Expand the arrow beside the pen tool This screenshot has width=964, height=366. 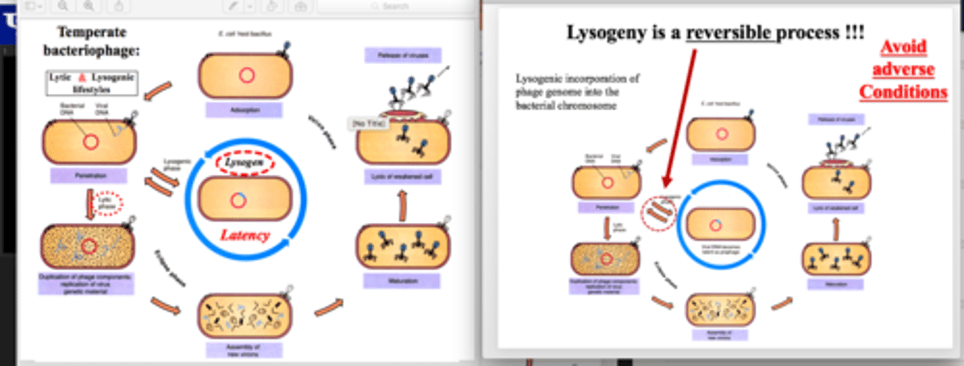coord(250,6)
